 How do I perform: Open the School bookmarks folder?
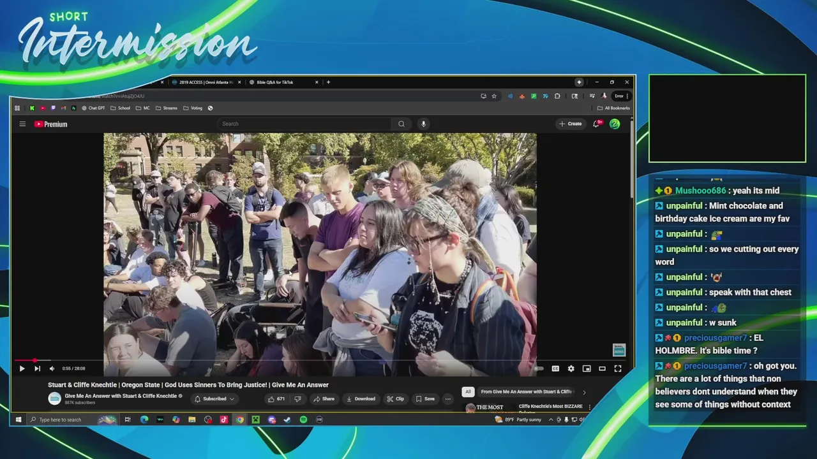(120, 108)
